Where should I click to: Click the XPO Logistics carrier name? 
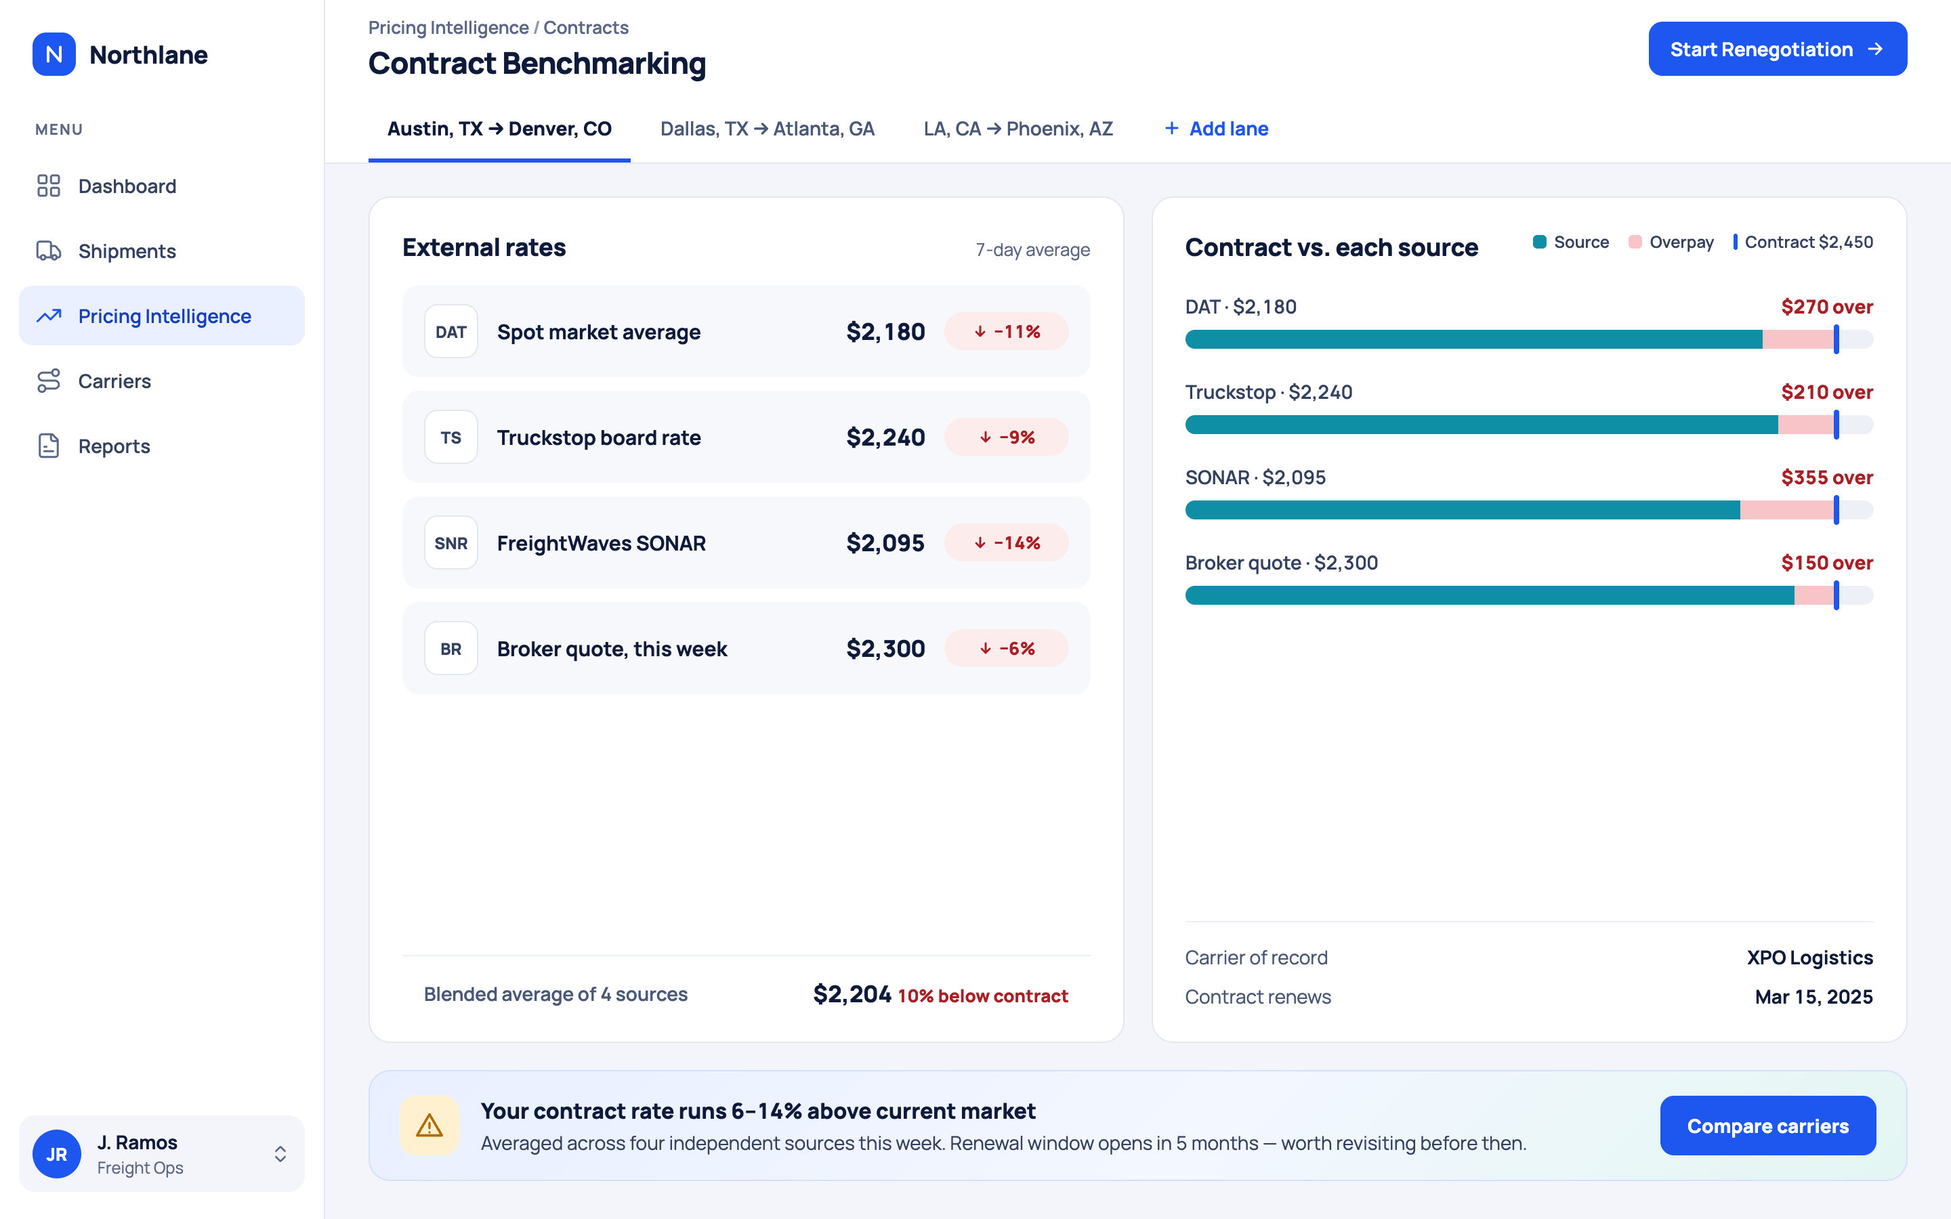[x=1809, y=957]
